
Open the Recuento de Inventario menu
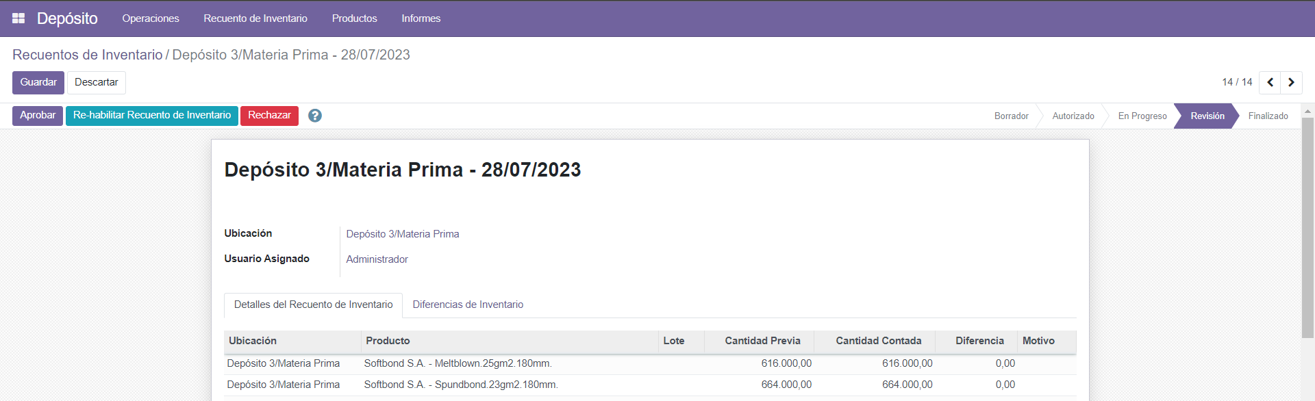pos(255,18)
